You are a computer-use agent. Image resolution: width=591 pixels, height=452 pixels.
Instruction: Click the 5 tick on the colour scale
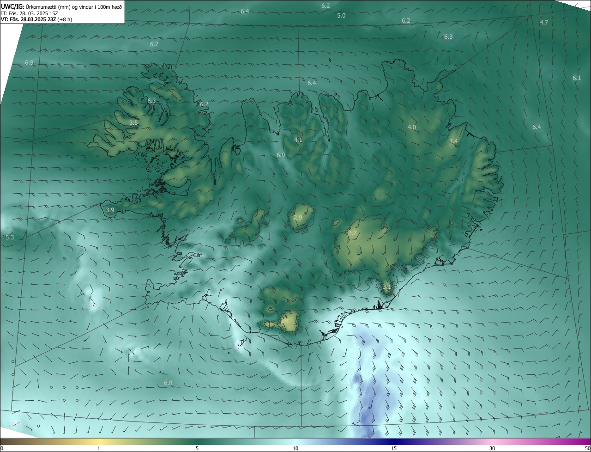197,448
